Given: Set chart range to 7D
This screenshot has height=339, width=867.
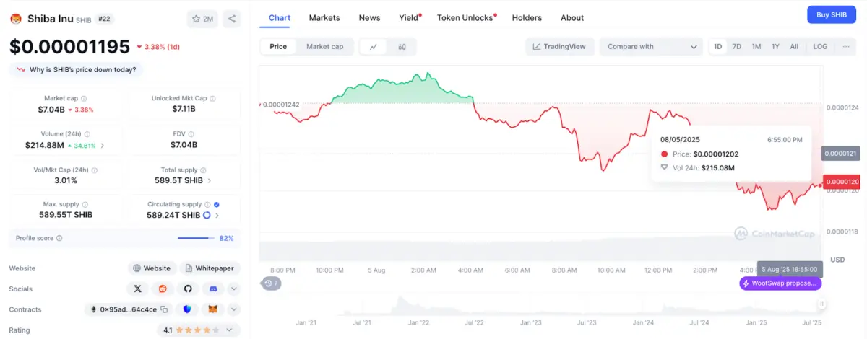Looking at the screenshot, I should (737, 47).
